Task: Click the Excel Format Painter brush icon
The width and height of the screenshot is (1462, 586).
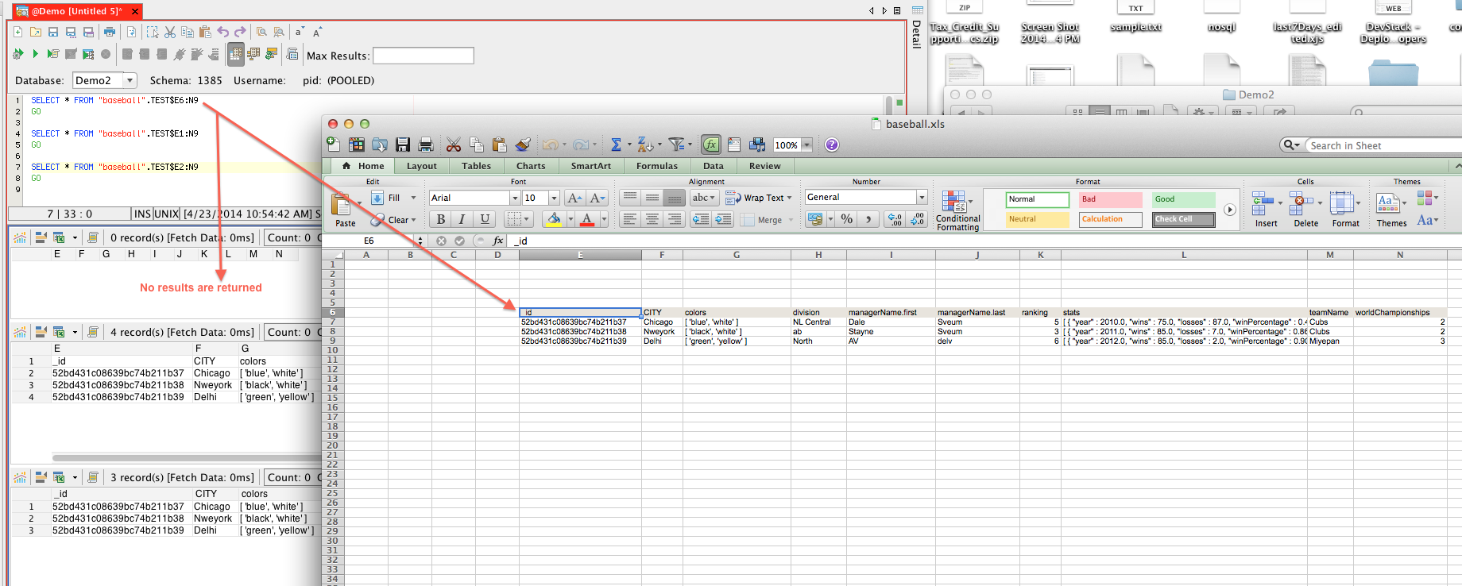Action: pyautogui.click(x=523, y=145)
